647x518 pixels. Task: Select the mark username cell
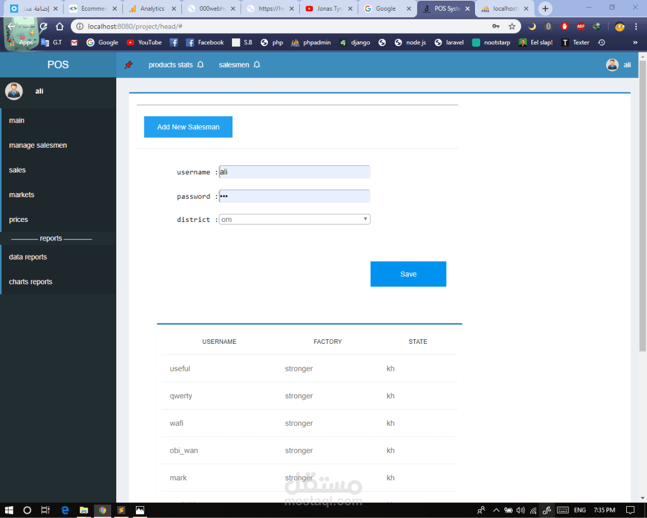[x=178, y=478]
